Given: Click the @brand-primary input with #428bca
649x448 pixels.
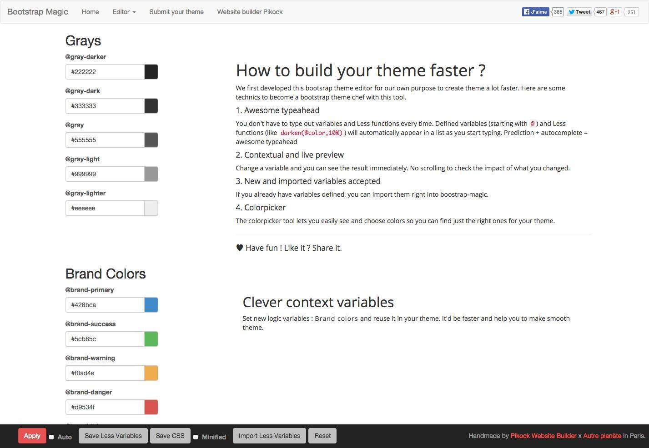Looking at the screenshot, I should click(105, 305).
